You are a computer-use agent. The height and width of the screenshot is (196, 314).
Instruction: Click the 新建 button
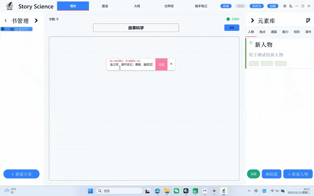(x=226, y=6)
